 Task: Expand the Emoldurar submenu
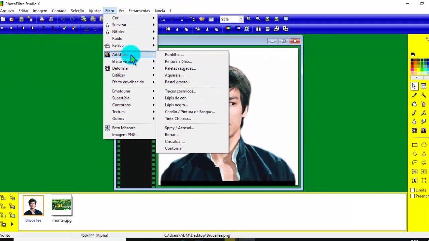point(130,91)
